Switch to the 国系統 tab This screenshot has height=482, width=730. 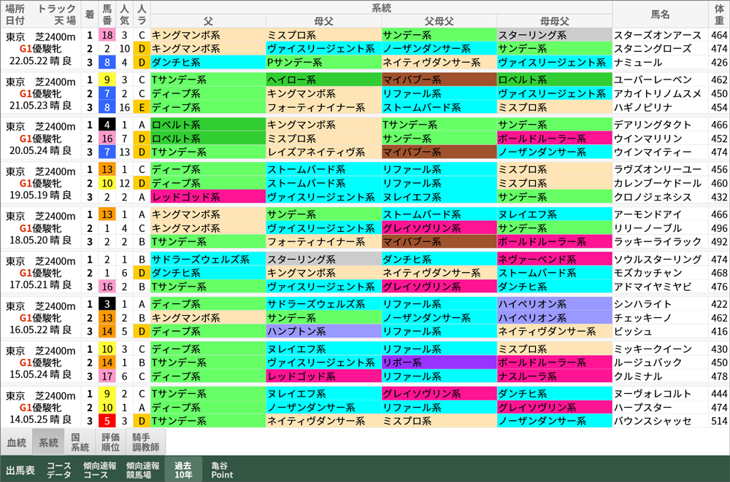[80, 443]
